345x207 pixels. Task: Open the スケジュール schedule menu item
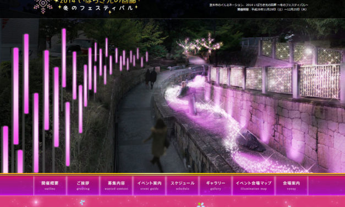click(182, 186)
